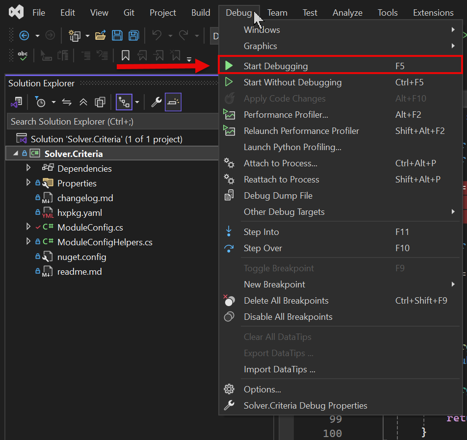The width and height of the screenshot is (467, 440).
Task: Click the Save file icon
Action: point(117,35)
